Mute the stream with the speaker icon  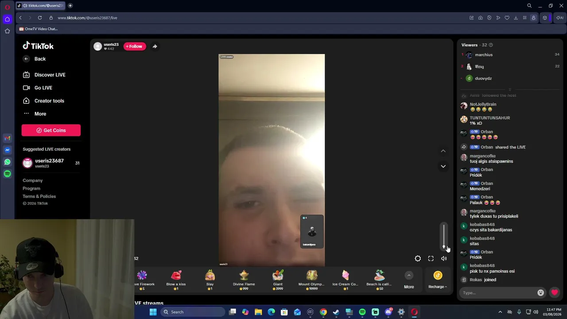tap(444, 258)
